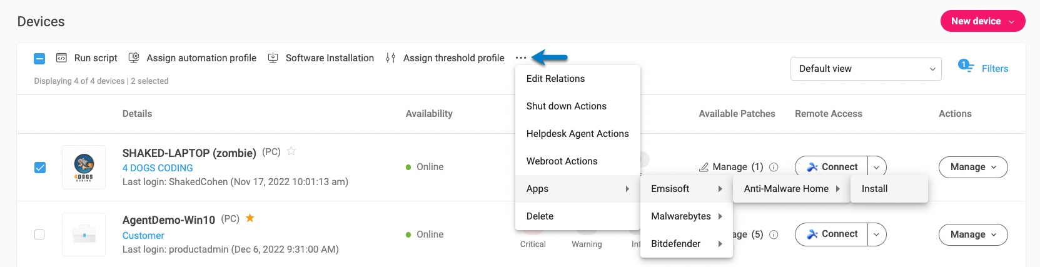Select Shut down Actions menu entry

pos(566,106)
